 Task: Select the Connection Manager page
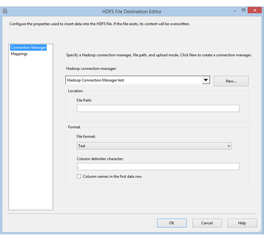28,47
